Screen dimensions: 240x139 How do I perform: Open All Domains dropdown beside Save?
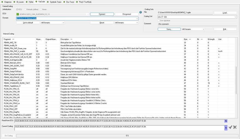(193, 29)
